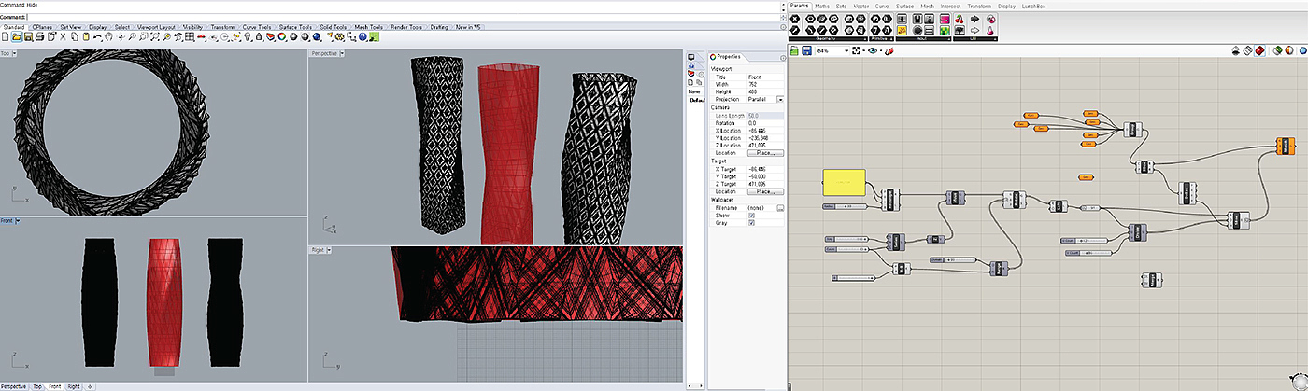Toggle the Gray wallpaper checkbox
Image resolution: width=1308 pixels, height=391 pixels.
751,223
